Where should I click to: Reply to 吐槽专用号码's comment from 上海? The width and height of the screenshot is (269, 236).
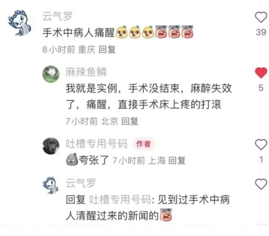click(177, 160)
